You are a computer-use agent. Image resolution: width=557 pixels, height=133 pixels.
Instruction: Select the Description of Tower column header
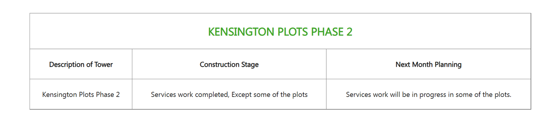click(x=81, y=65)
